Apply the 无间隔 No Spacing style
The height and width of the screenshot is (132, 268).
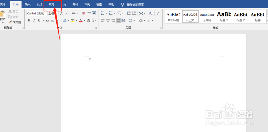point(207,16)
